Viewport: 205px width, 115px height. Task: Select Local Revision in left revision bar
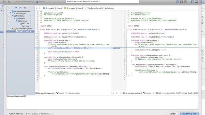click(74, 93)
